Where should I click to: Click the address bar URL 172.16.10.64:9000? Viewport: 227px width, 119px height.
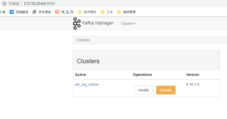[39, 4]
